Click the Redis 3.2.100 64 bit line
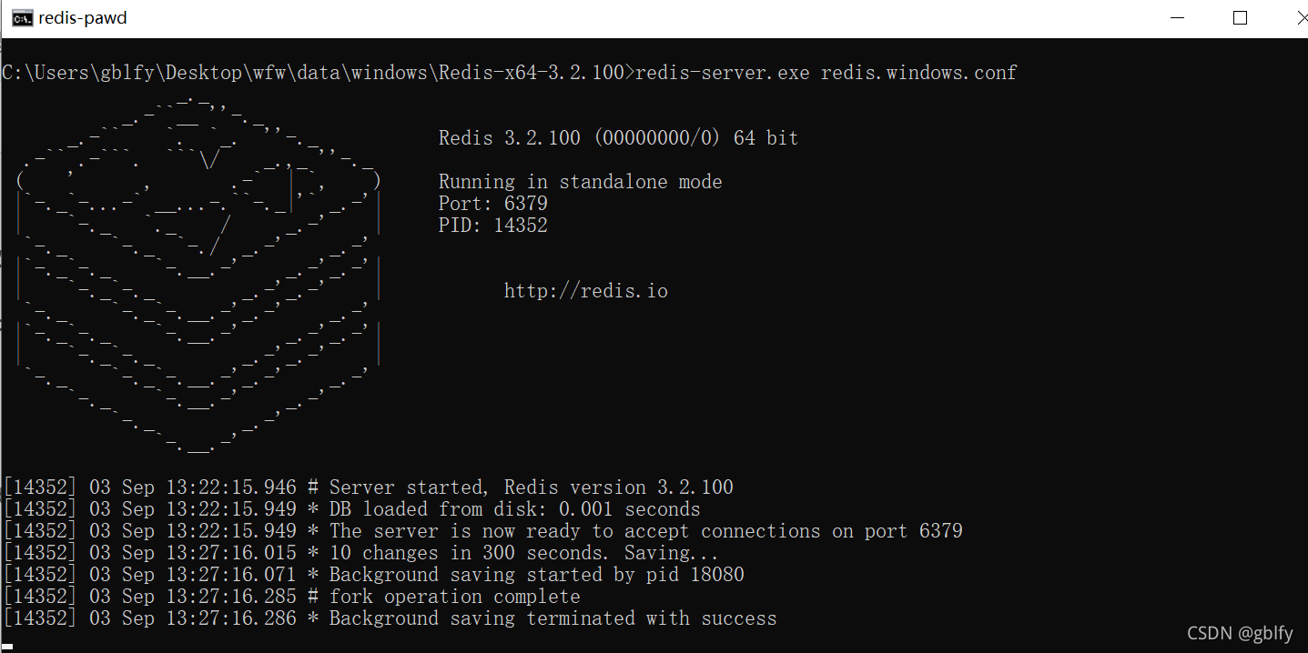This screenshot has width=1308, height=653. [x=618, y=138]
